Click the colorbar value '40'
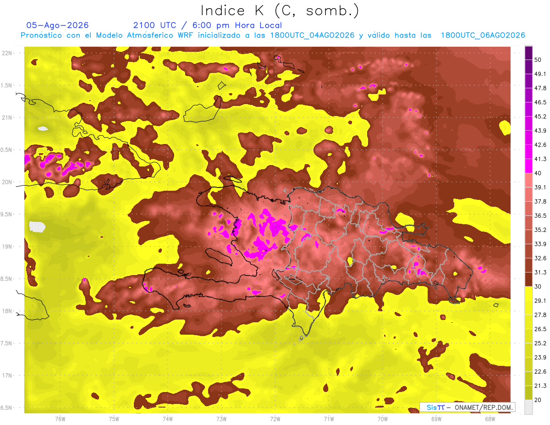This screenshot has width=550, height=425. [539, 173]
